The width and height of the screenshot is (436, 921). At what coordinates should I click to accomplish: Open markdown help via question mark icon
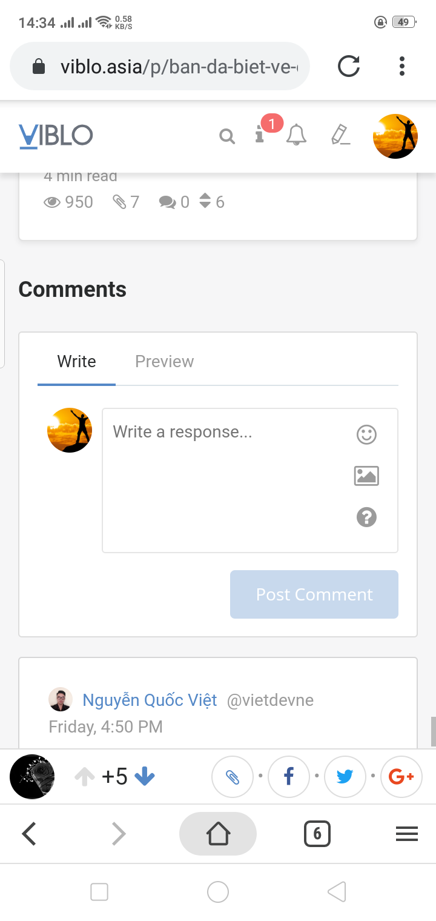click(366, 517)
